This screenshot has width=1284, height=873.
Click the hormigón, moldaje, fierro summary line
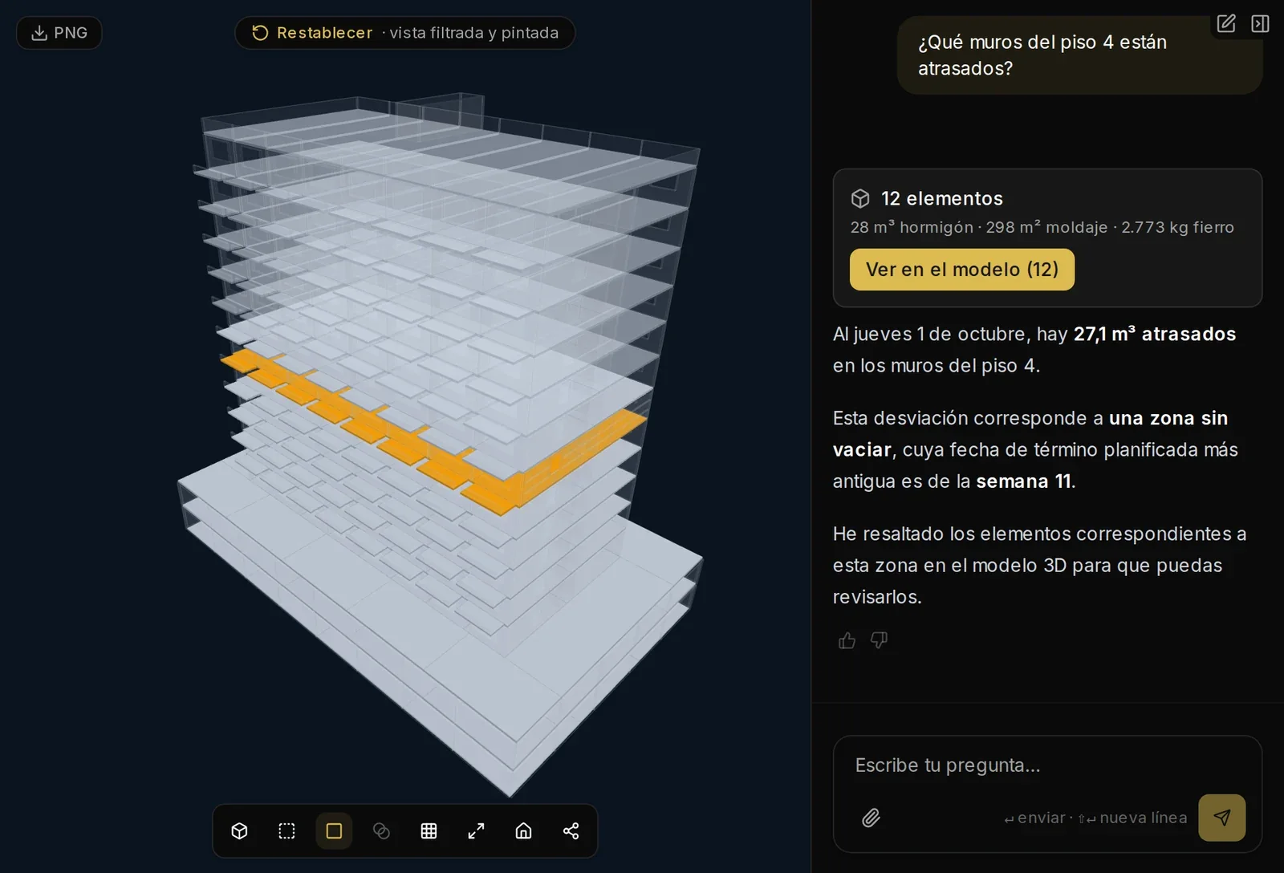click(1042, 227)
